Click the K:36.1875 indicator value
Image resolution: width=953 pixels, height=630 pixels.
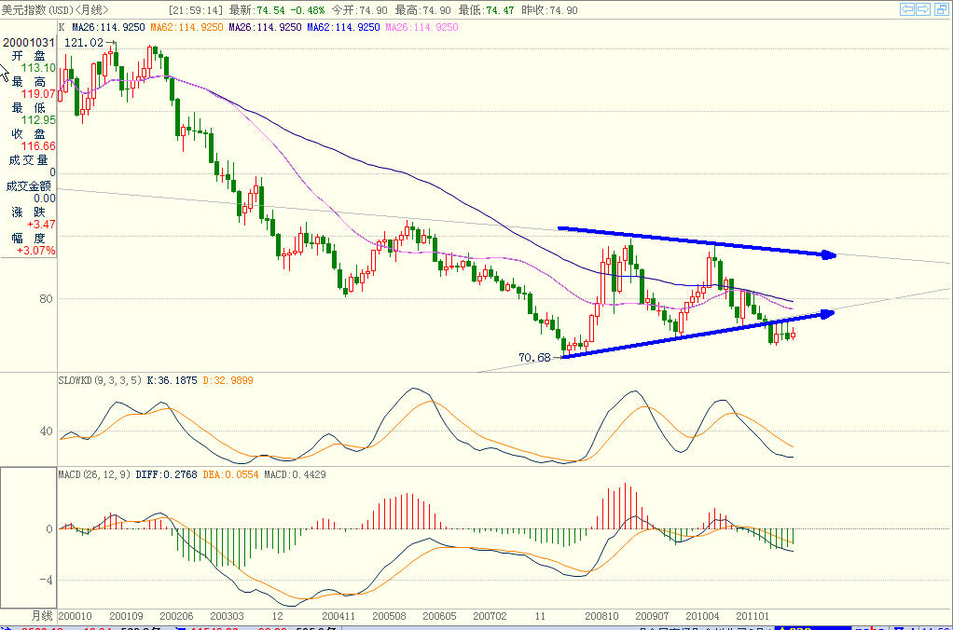coord(172,380)
